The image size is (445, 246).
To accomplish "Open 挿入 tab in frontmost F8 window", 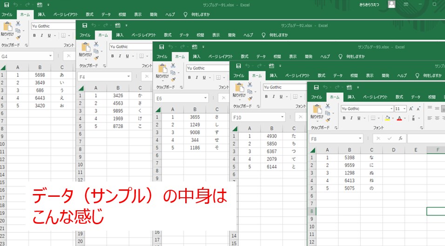I will coord(351,97).
